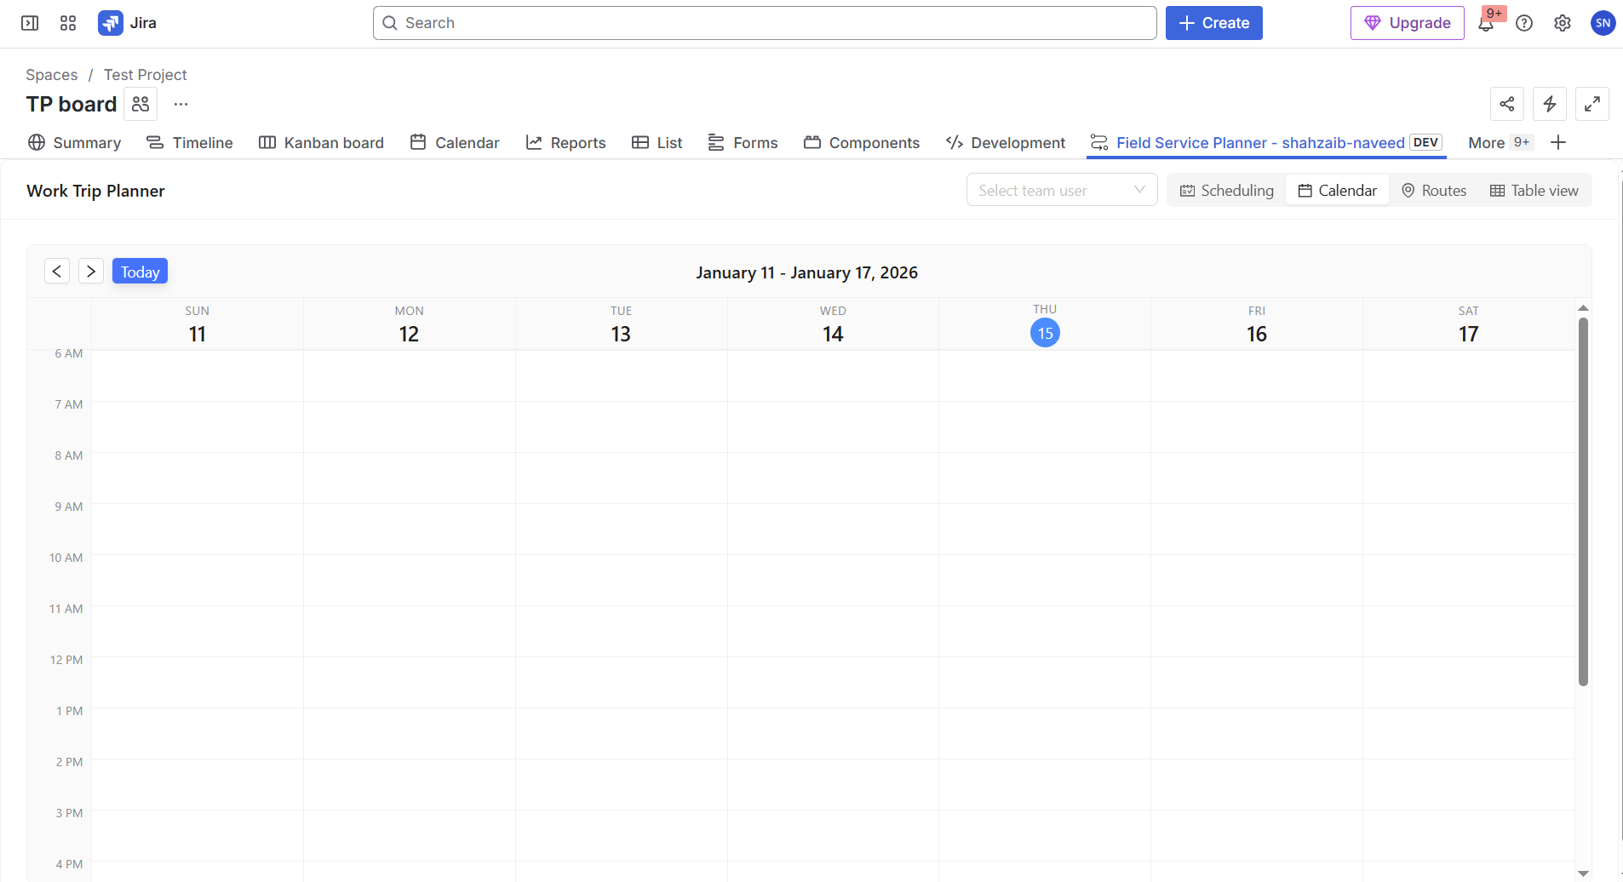Open the Kanban board tab
This screenshot has width=1623, height=882.
point(321,142)
